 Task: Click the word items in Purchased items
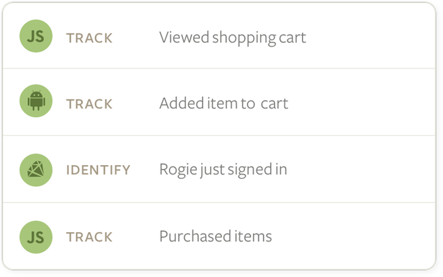click(x=249, y=237)
